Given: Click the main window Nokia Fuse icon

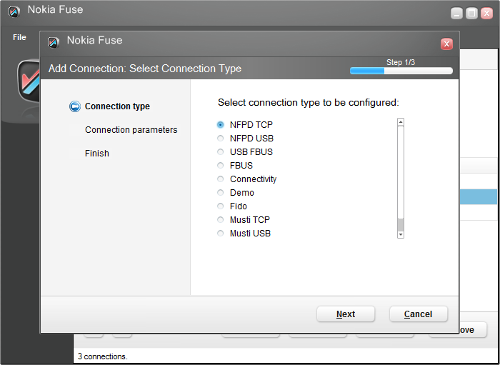Looking at the screenshot, I should coord(14,11).
